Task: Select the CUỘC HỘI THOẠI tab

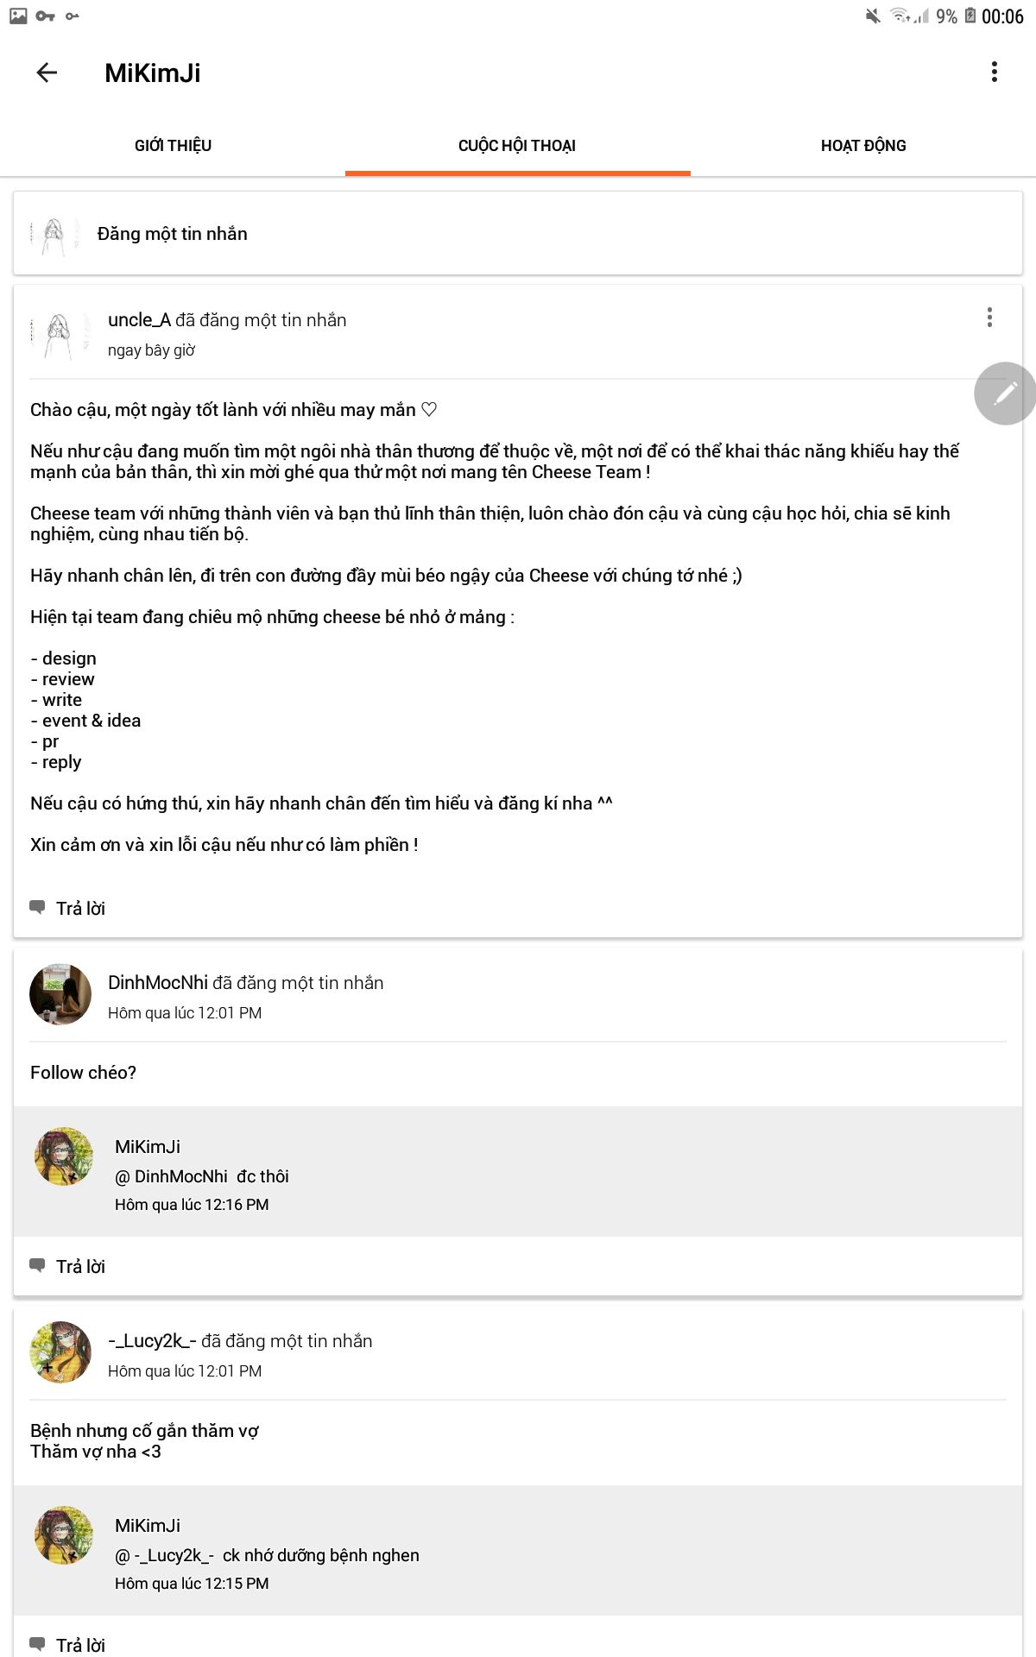Action: click(517, 146)
